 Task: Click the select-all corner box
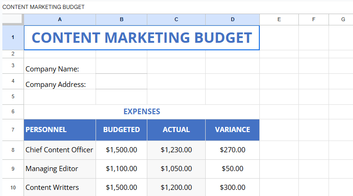[12, 19]
